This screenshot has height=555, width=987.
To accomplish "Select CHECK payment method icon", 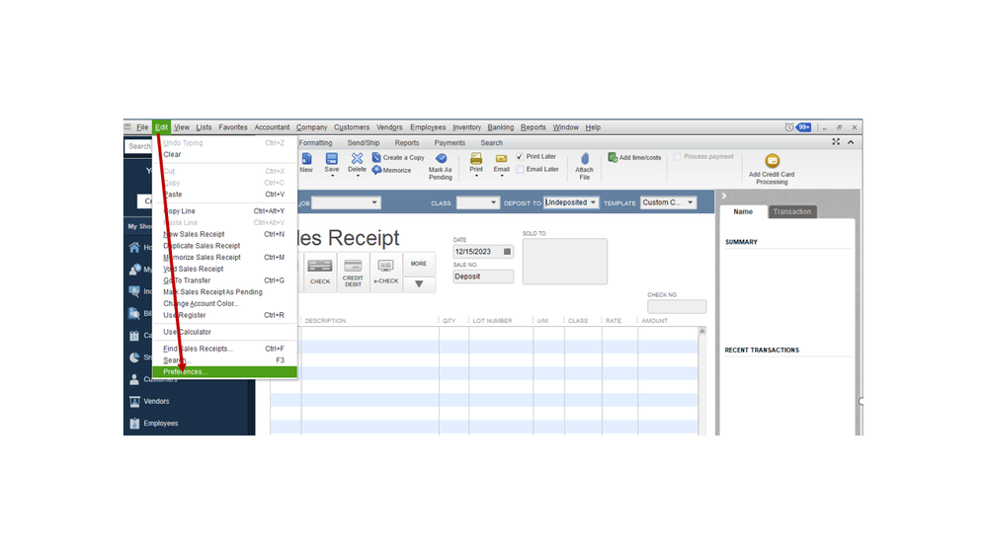I will (x=320, y=267).
